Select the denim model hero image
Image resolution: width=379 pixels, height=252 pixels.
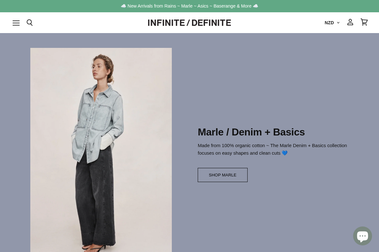coord(101,150)
